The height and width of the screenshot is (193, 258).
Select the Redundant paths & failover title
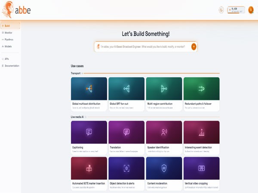tap(198, 104)
